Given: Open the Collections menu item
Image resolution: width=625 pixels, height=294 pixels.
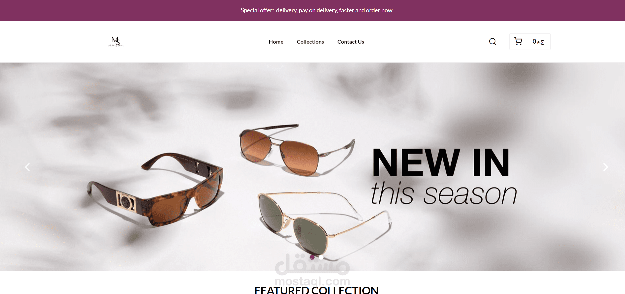Looking at the screenshot, I should [310, 42].
